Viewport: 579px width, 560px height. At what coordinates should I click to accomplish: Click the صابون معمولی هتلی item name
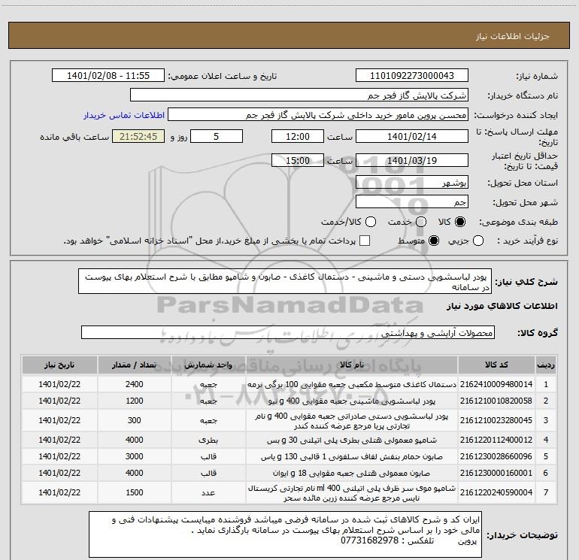(x=352, y=473)
